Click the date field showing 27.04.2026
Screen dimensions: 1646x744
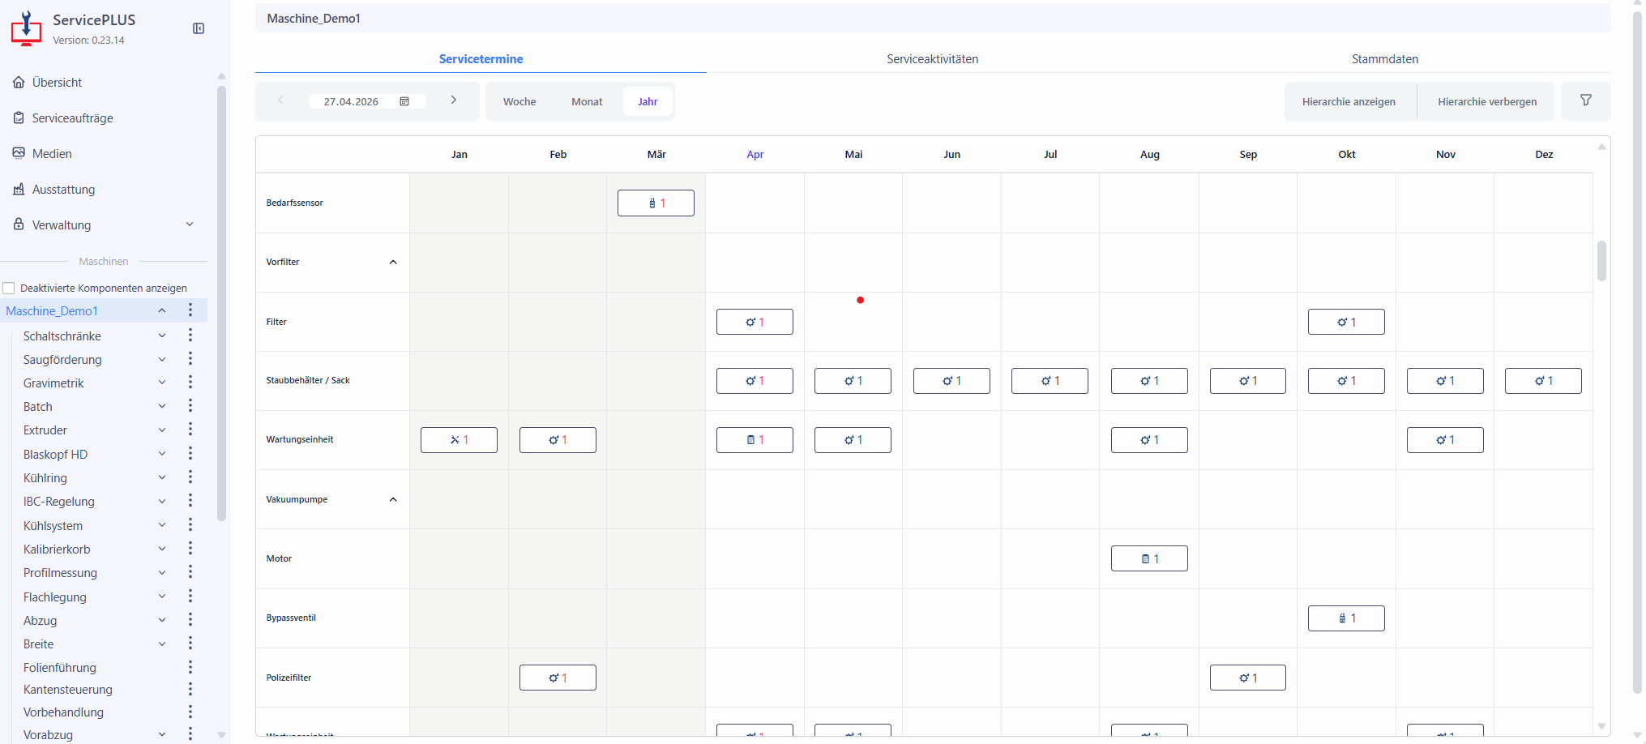tap(351, 102)
